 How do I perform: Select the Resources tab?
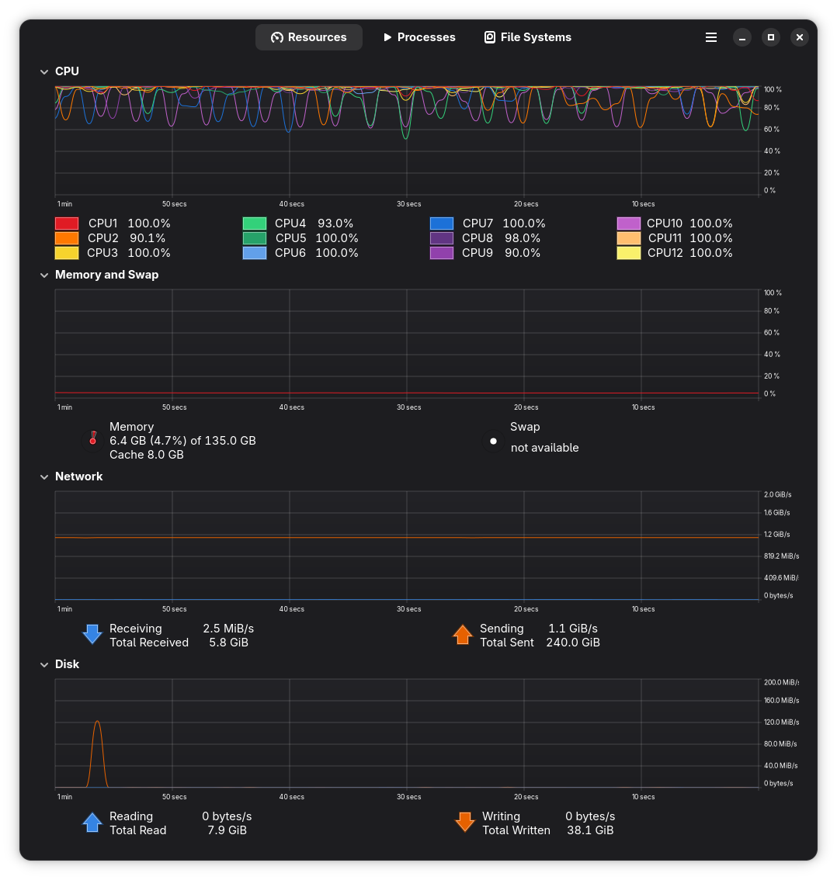(309, 37)
